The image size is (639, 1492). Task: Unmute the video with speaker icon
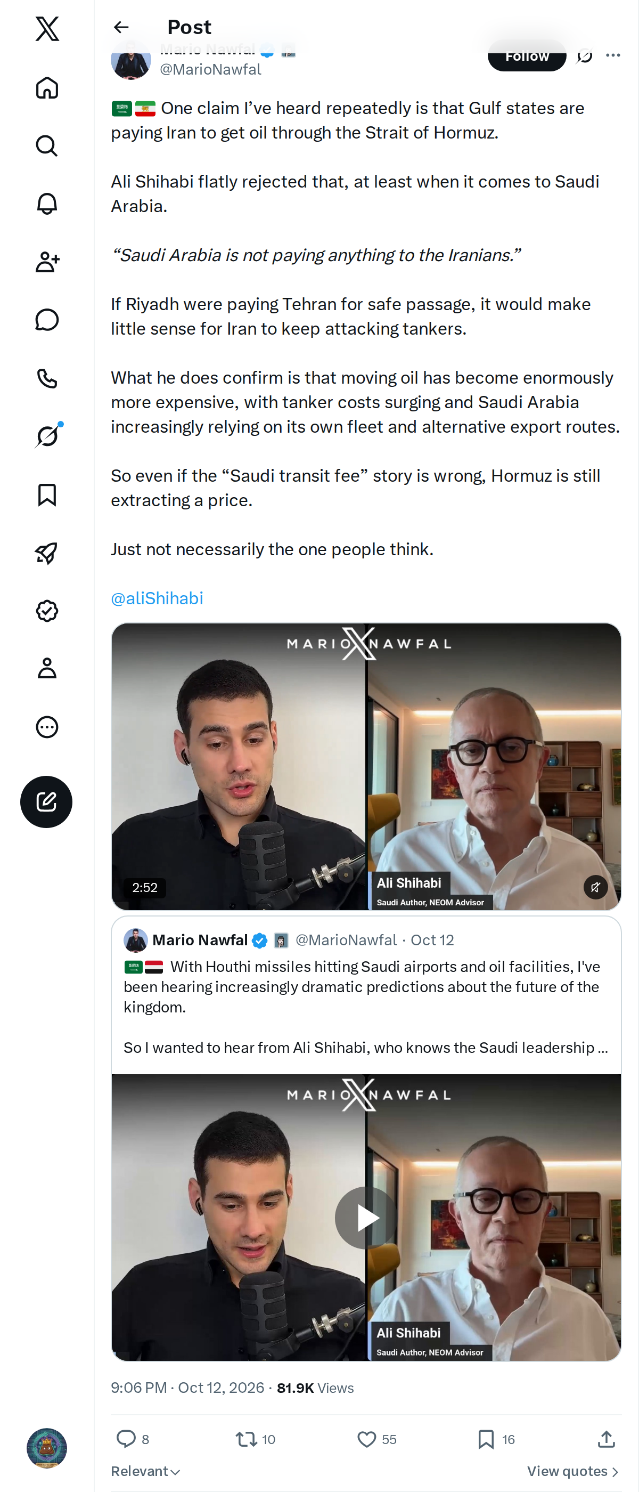[x=595, y=887]
